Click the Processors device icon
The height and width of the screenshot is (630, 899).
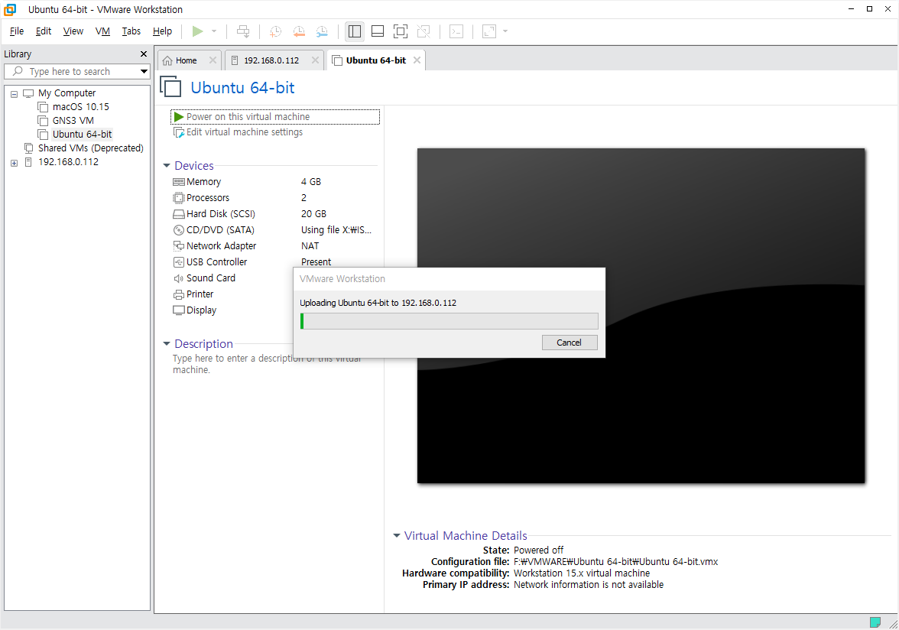point(178,198)
